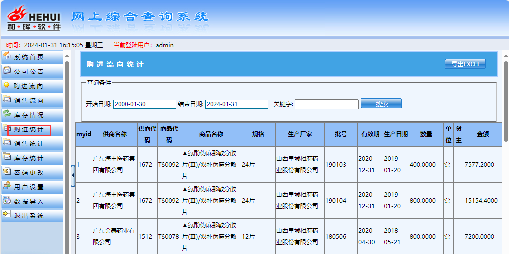The image size is (509, 254).
Task: Select 库存统计 in the sidebar
Action: click(29, 158)
